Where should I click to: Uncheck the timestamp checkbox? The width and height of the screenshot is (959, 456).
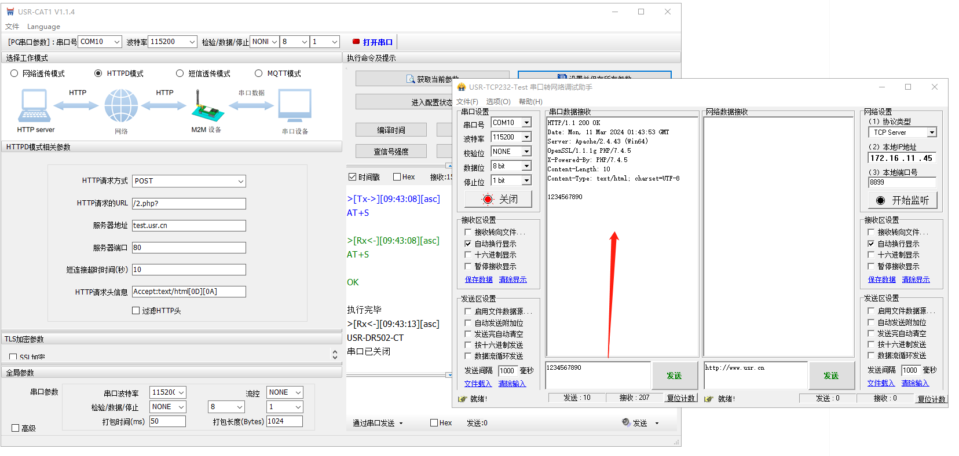click(x=352, y=177)
